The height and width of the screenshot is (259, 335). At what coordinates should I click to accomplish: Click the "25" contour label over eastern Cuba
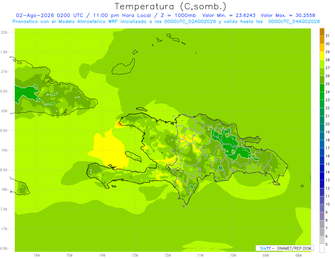point(38,100)
